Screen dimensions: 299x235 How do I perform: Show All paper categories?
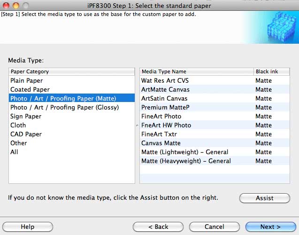coord(72,152)
